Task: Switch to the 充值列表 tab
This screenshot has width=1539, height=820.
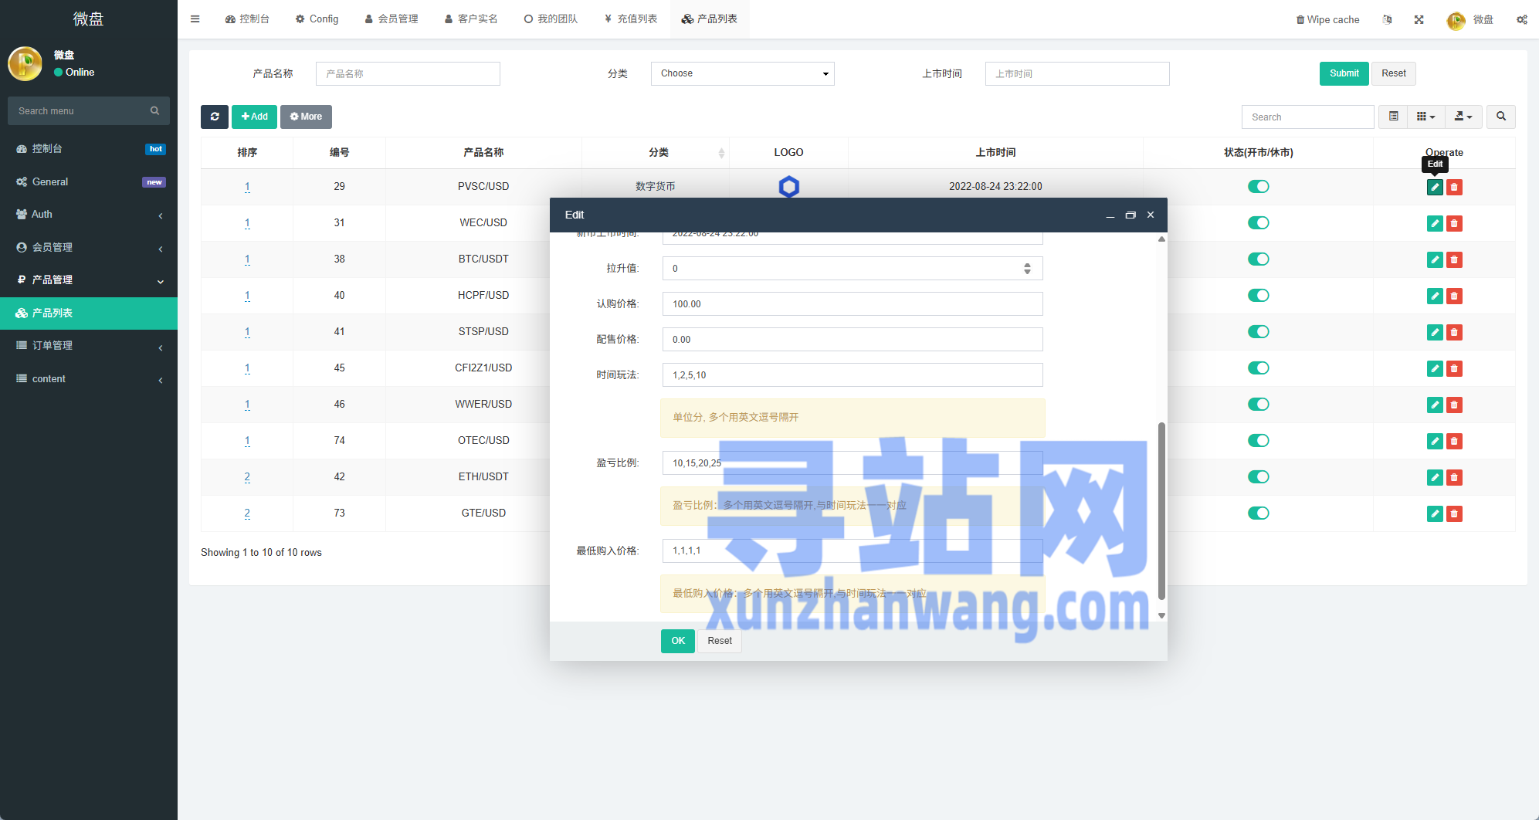Action: point(631,19)
